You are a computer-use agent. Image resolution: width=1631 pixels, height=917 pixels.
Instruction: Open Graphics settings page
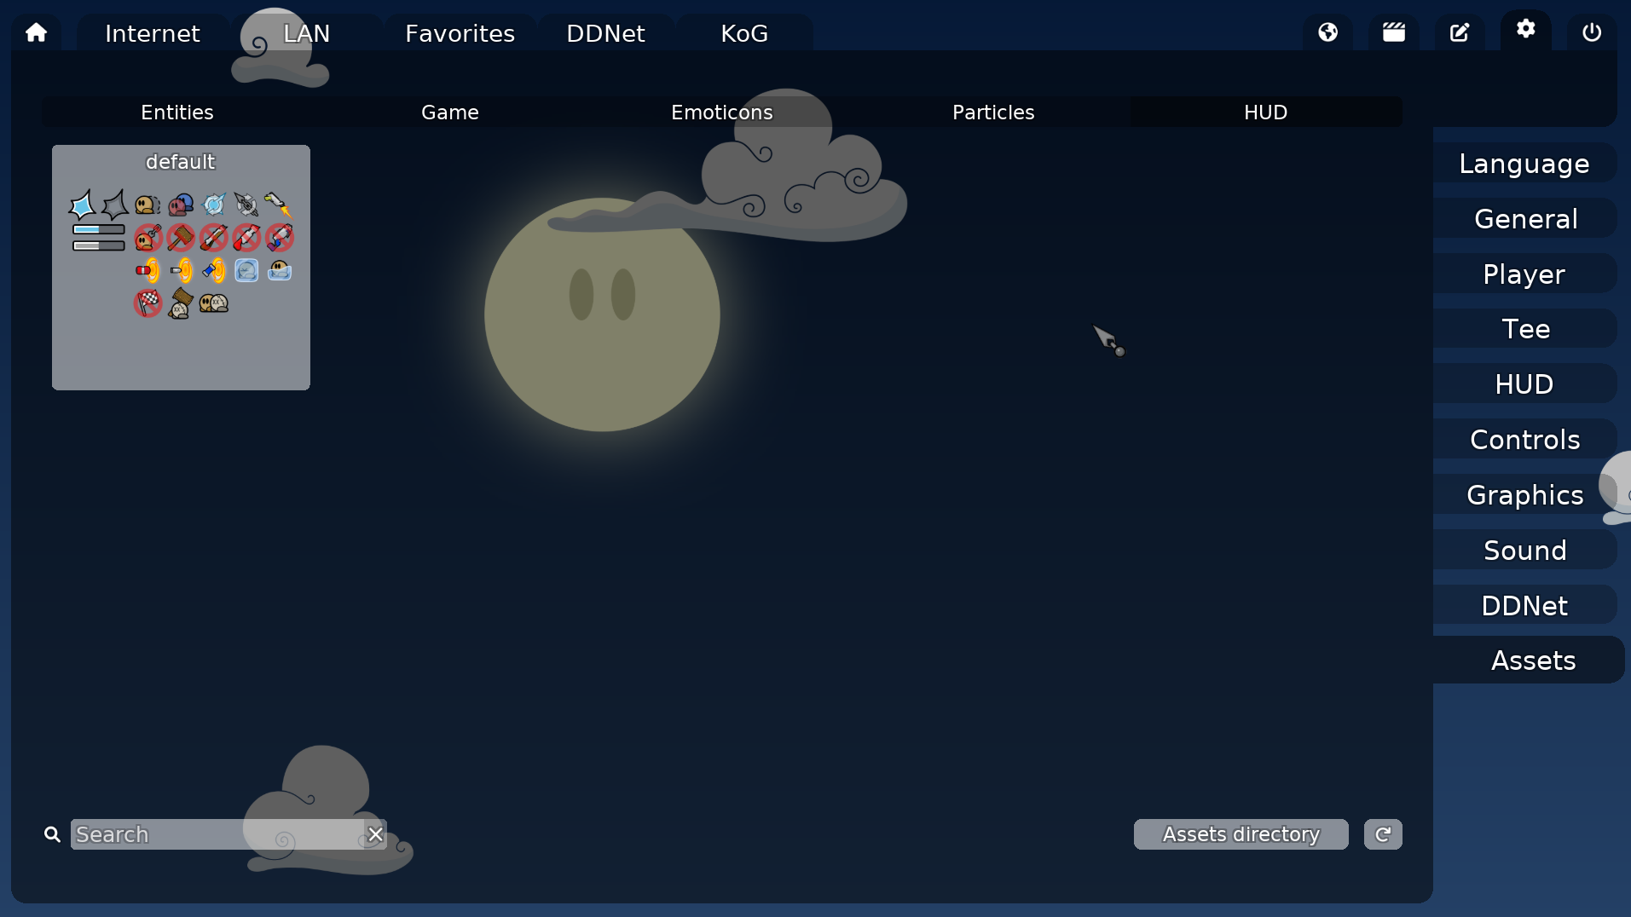coord(1524,494)
